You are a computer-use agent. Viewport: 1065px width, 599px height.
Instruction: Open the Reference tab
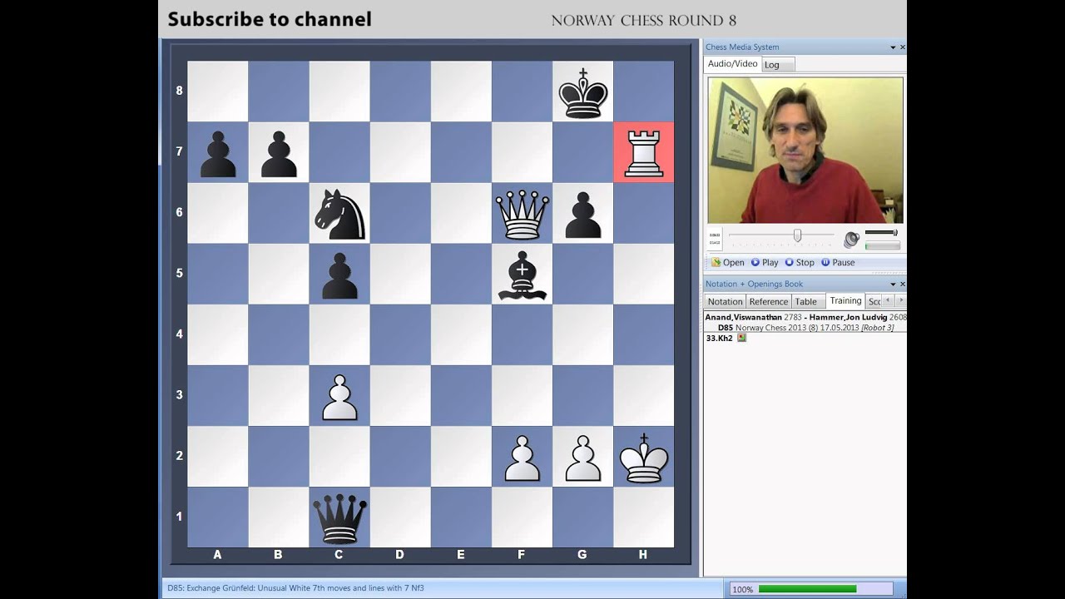[768, 301]
